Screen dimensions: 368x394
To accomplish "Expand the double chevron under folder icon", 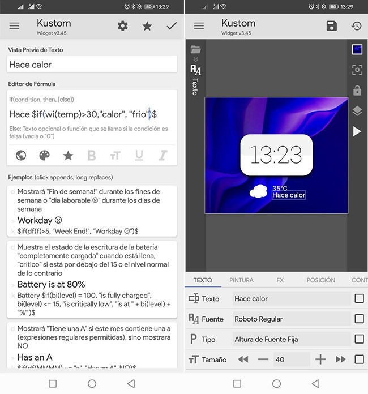I will 195,59.
